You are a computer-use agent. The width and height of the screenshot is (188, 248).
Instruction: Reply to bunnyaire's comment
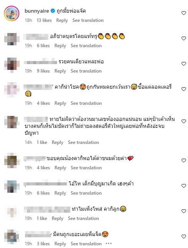(x=62, y=20)
